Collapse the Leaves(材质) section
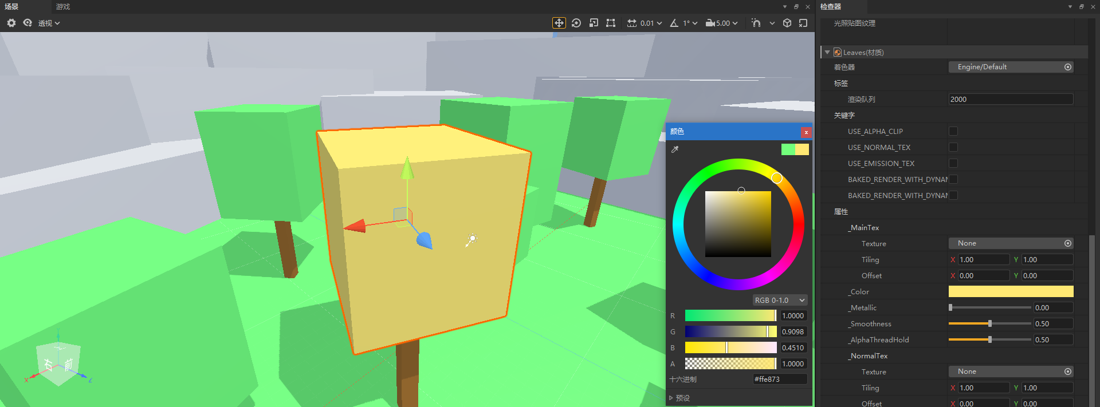Image resolution: width=1100 pixels, height=407 pixels. [x=827, y=52]
